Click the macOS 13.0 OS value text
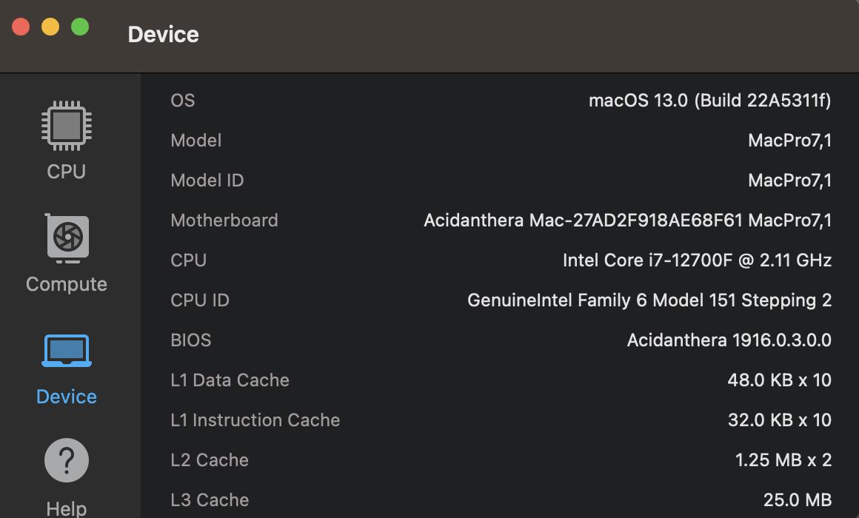This screenshot has width=859, height=518. tap(712, 100)
